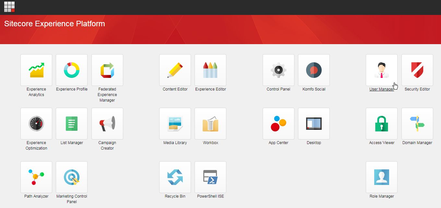Screen dimensions: 441x208
Task: Launch Path Analyzer
Action: pos(36,177)
